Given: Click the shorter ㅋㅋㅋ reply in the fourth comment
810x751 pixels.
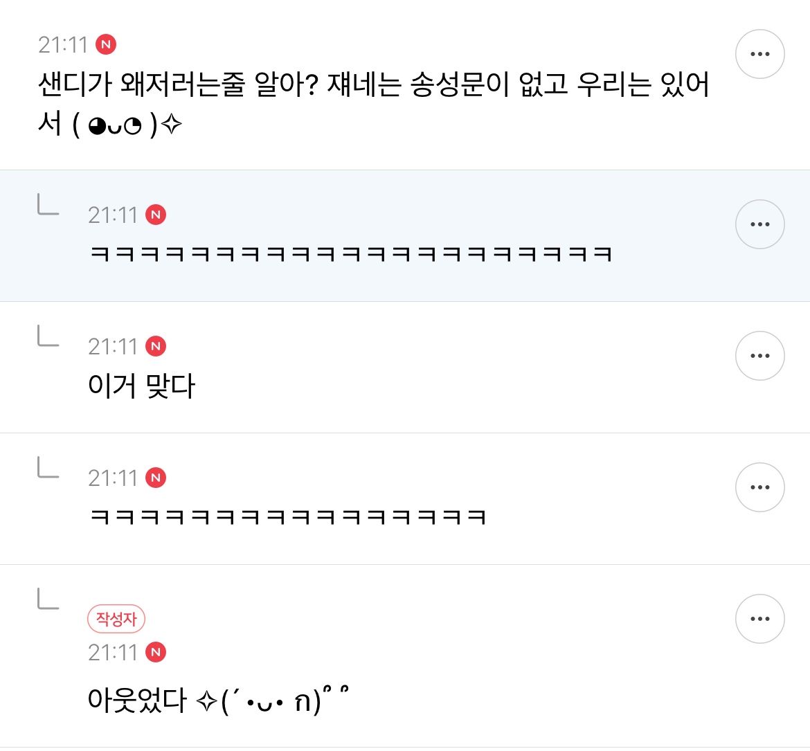Looking at the screenshot, I should (x=288, y=518).
